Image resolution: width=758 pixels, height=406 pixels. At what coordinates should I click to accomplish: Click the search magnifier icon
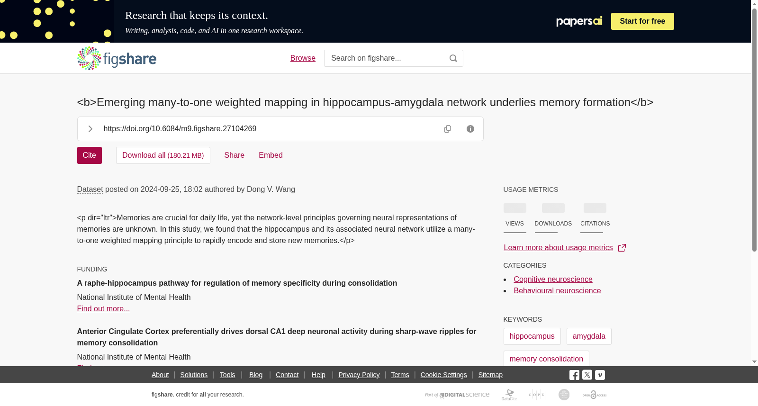point(453,58)
